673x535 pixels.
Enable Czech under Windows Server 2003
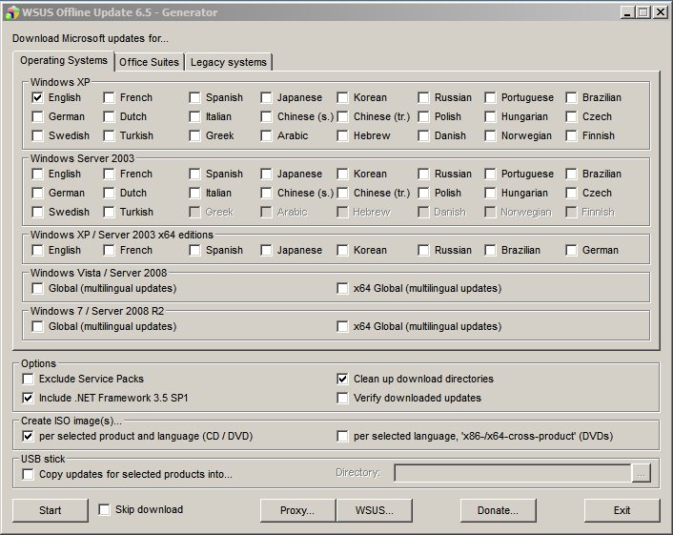571,193
